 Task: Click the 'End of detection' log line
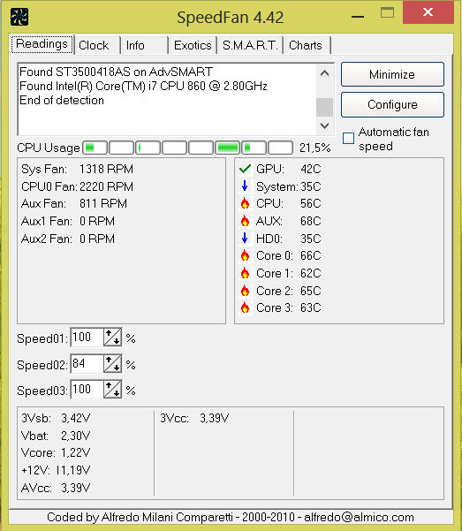62,100
